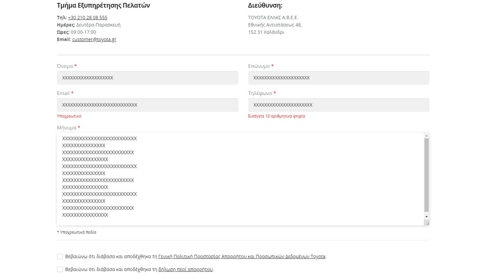Click the Όνομα field label
The width and height of the screenshot is (489, 275).
click(65, 66)
